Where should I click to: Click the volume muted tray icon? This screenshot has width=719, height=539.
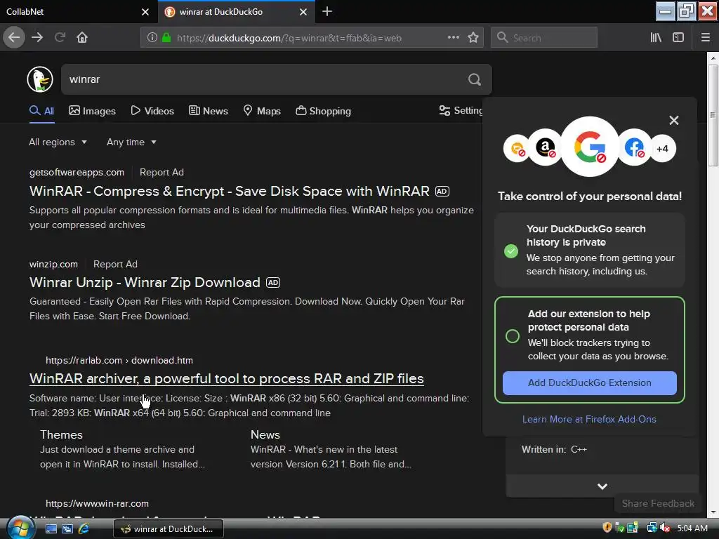click(665, 528)
